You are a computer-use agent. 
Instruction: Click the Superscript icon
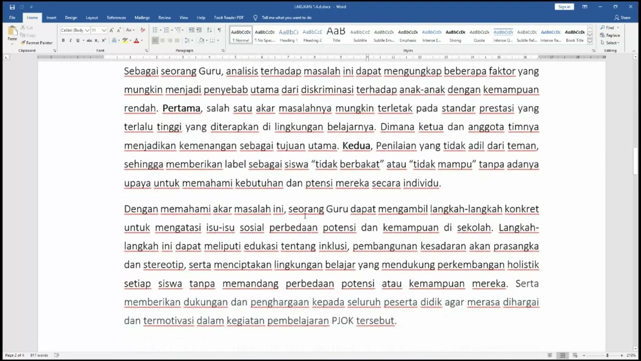click(103, 40)
